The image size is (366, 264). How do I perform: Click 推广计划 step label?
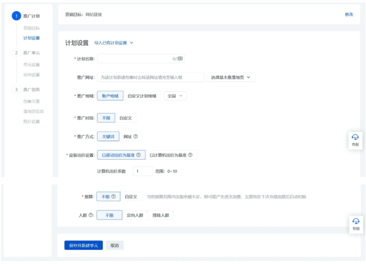tap(32, 16)
